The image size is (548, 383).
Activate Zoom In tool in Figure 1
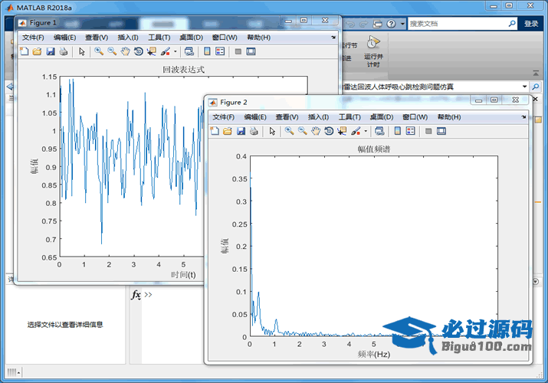click(x=99, y=51)
